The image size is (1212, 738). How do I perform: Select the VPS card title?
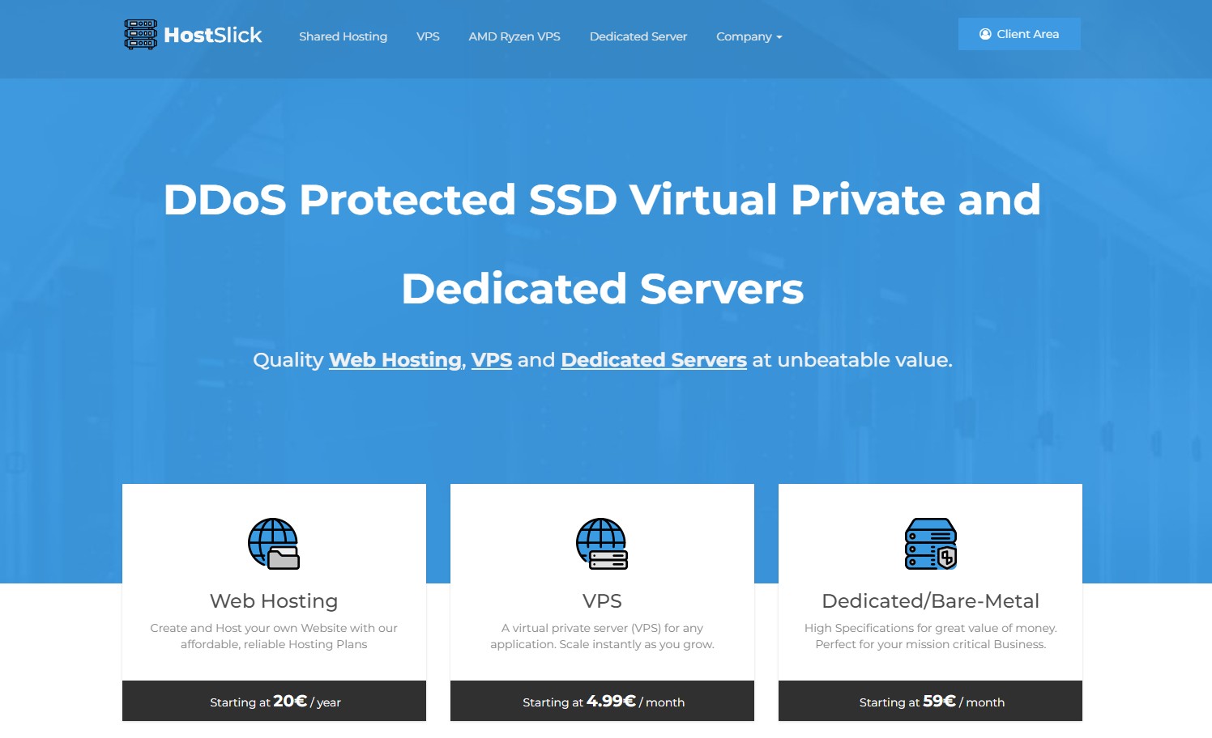602,601
